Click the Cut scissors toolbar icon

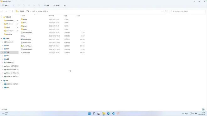tap(13, 5)
